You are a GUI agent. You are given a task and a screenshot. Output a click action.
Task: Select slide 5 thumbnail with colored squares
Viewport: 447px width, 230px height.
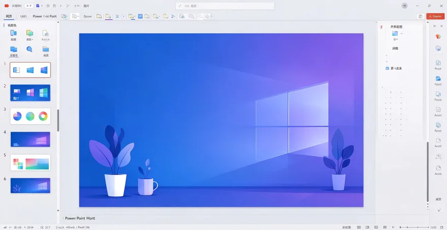(x=30, y=162)
